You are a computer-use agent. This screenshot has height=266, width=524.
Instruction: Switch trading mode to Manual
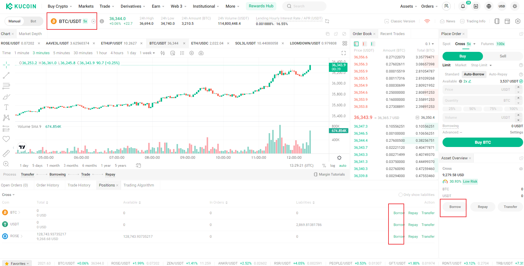point(14,21)
